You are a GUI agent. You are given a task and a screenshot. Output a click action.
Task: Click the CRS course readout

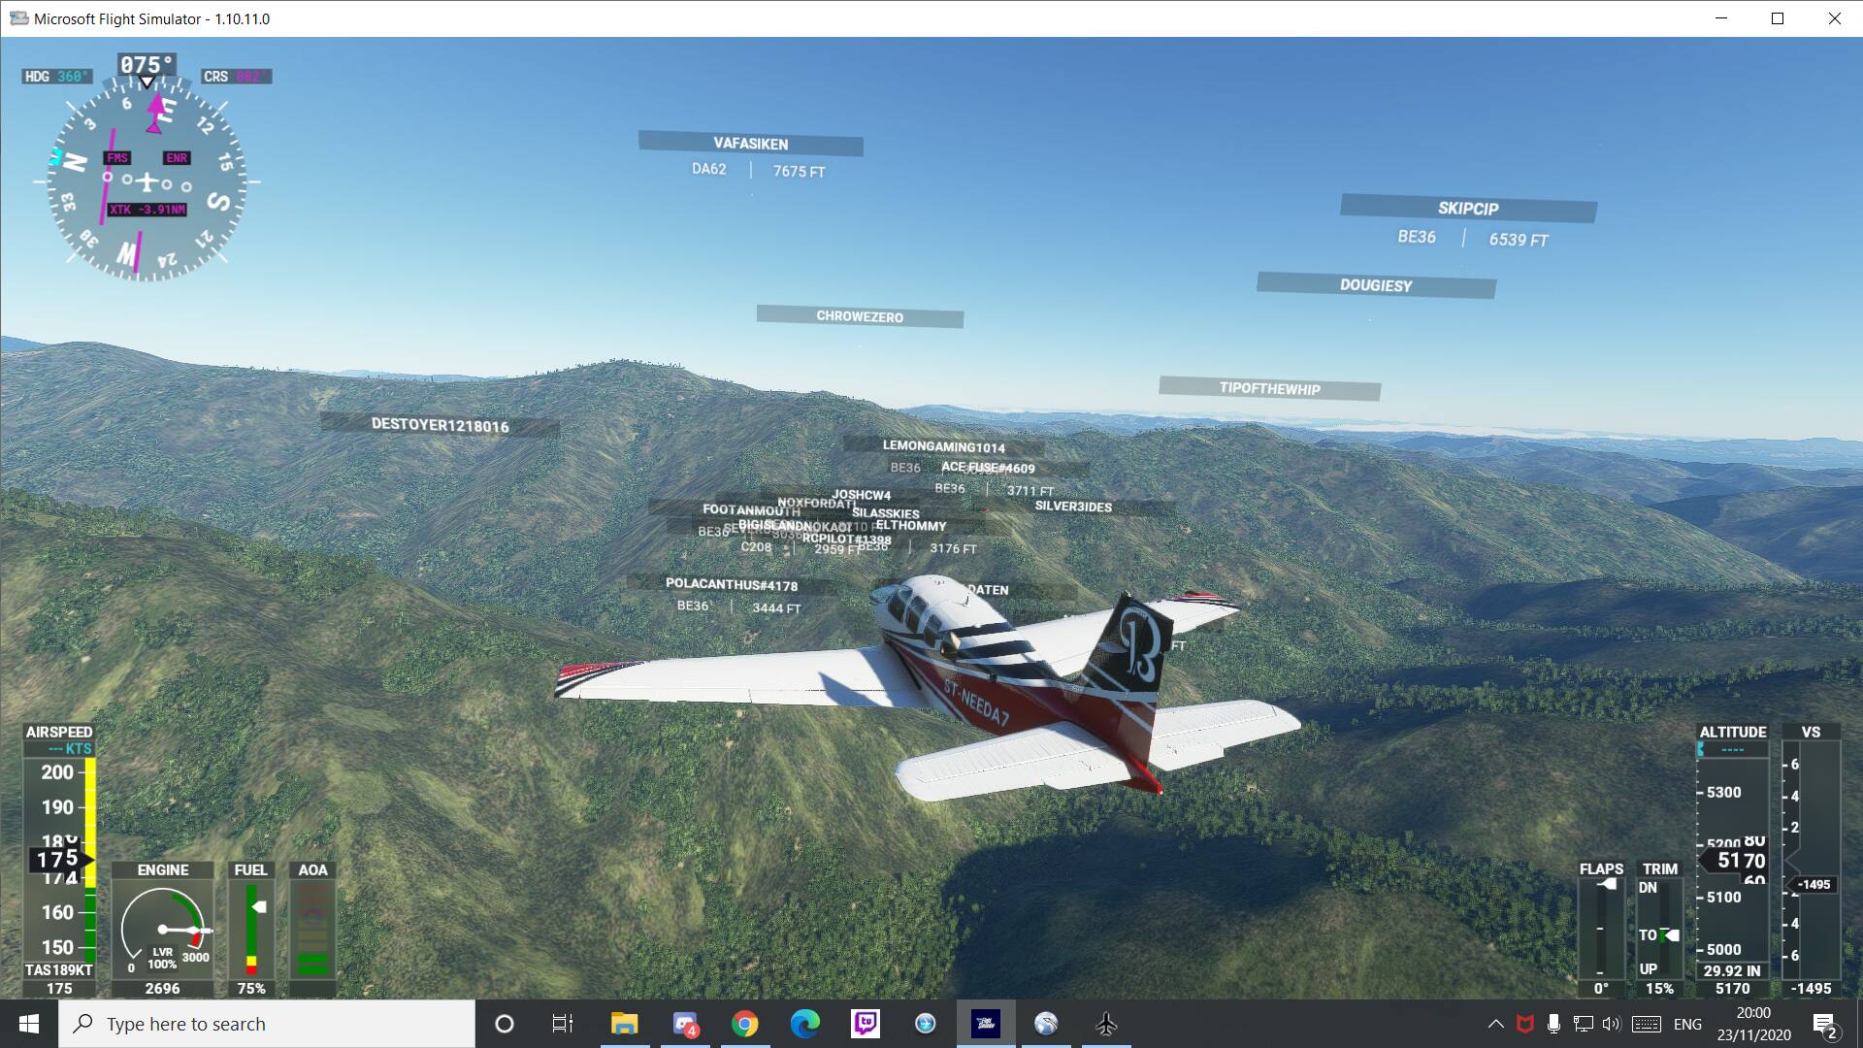(x=237, y=77)
